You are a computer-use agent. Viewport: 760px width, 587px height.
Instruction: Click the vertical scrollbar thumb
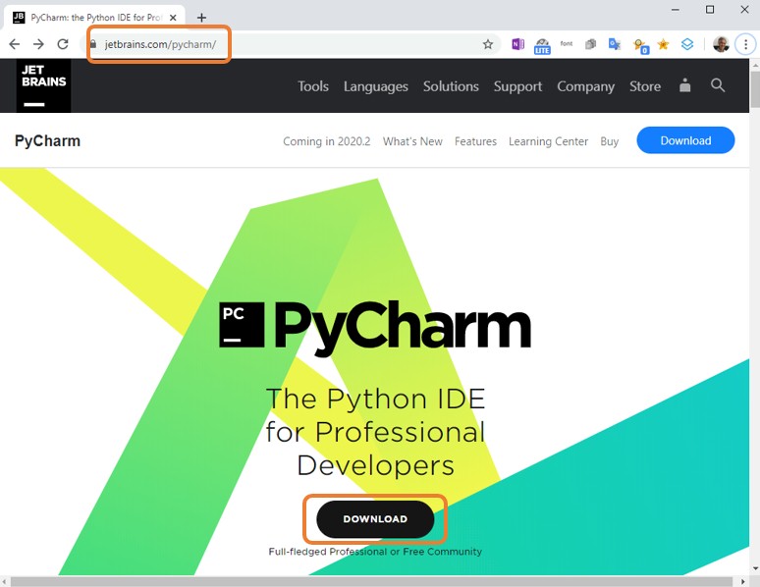coord(755,89)
